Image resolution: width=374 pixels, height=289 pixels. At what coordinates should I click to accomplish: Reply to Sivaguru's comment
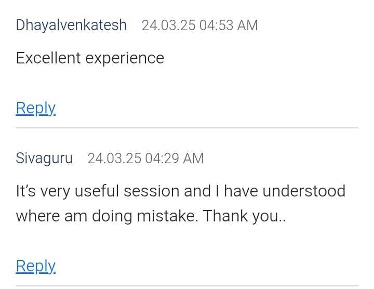click(x=35, y=266)
